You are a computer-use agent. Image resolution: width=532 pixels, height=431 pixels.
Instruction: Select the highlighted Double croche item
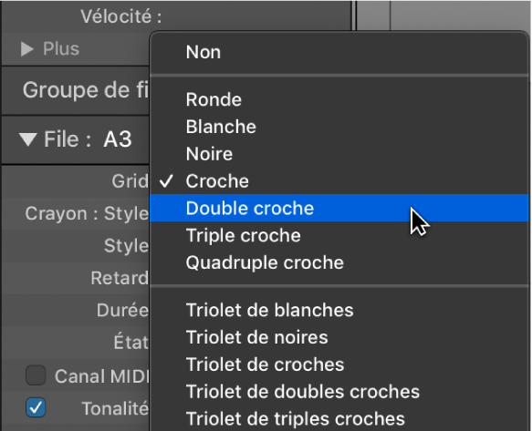[339, 208]
